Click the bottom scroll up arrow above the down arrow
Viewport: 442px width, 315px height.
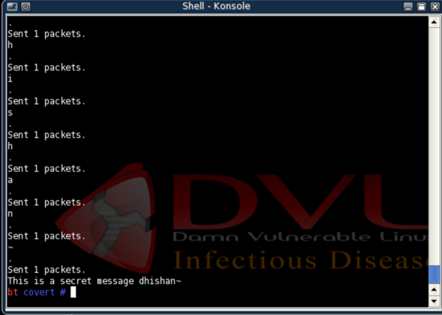434,289
